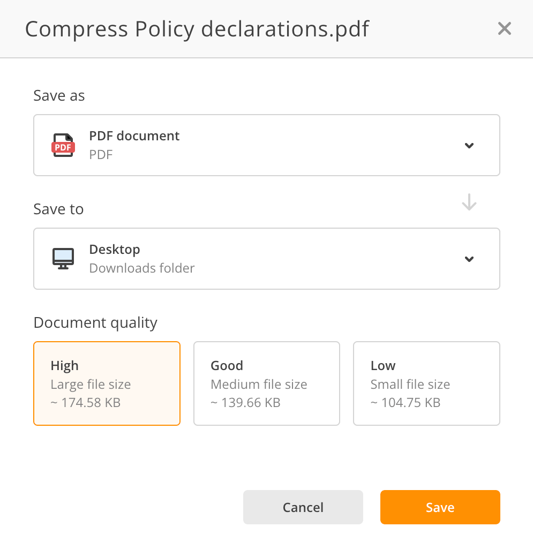Click the "Desktop" location title

click(x=115, y=250)
